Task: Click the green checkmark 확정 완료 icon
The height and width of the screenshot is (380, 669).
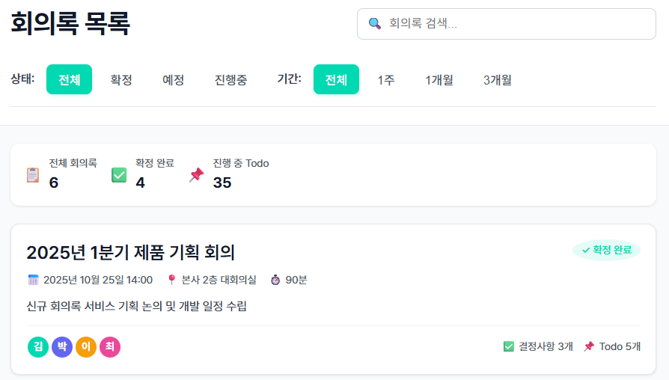Action: point(119,175)
